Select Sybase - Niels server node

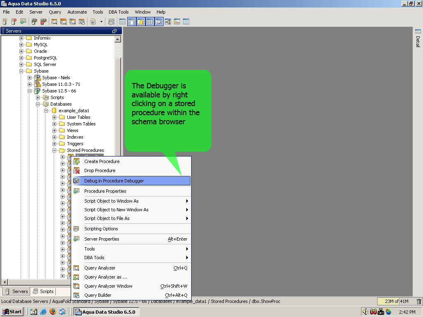coord(56,78)
